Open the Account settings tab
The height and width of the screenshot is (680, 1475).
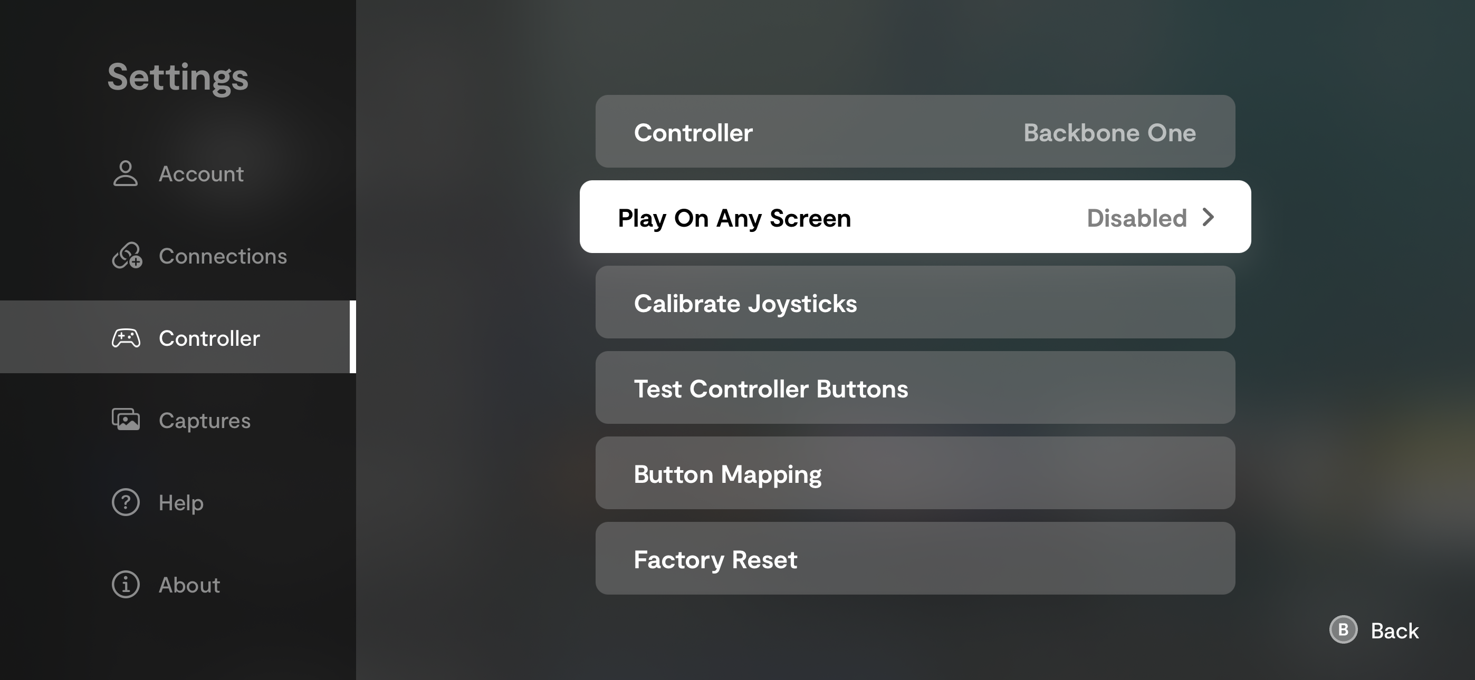(200, 174)
